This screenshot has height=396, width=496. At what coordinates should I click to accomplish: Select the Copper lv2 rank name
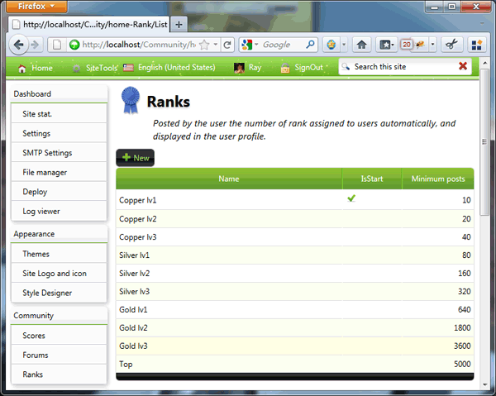(137, 219)
